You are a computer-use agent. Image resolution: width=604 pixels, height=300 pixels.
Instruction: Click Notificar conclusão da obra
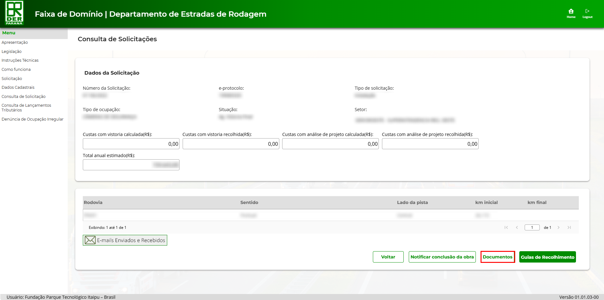click(x=442, y=257)
